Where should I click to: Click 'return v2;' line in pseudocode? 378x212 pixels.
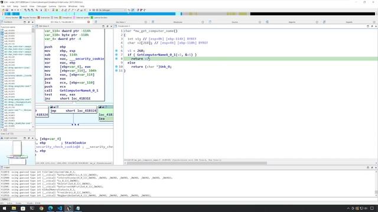[x=141, y=59]
